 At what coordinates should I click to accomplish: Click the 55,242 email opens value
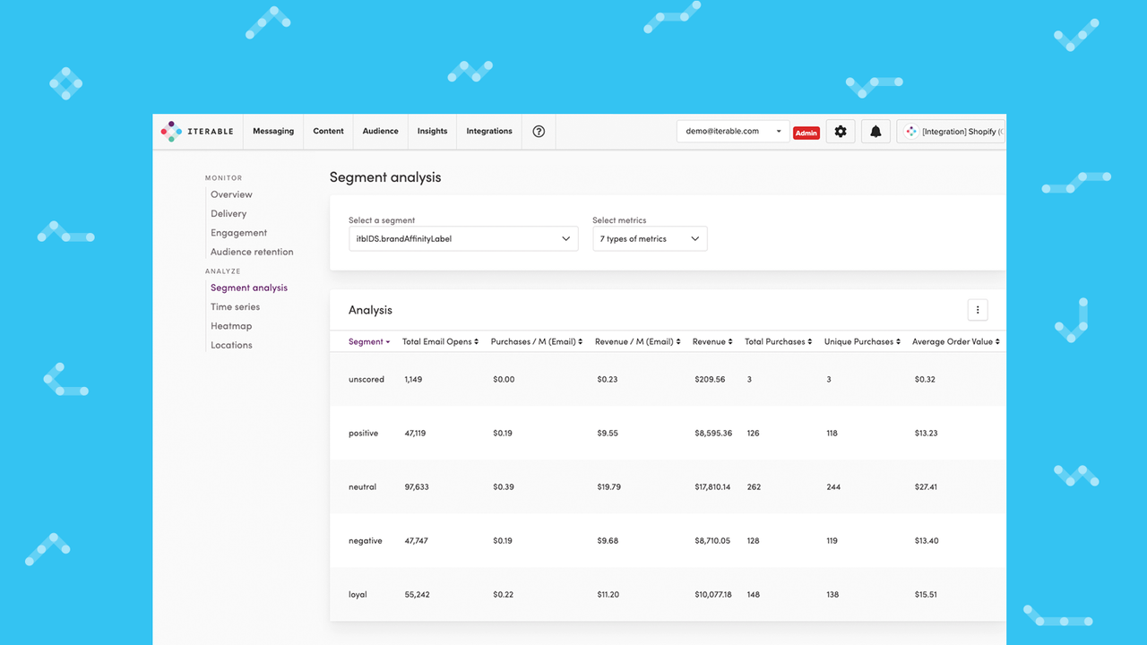click(x=418, y=594)
